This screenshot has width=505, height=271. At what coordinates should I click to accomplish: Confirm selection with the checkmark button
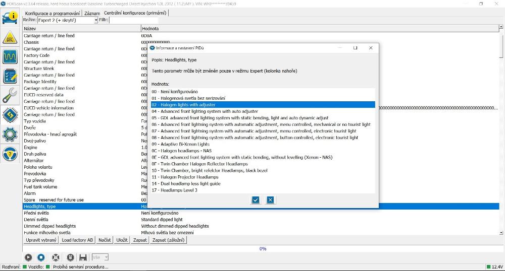[256, 200]
